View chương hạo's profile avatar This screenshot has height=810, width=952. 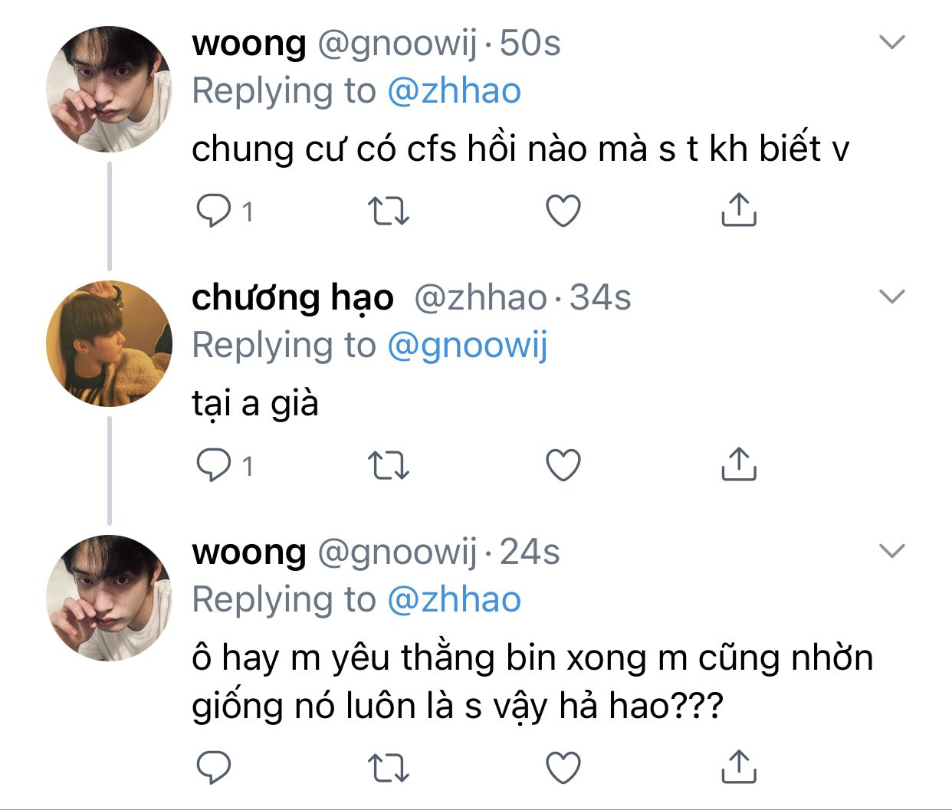coord(109,343)
